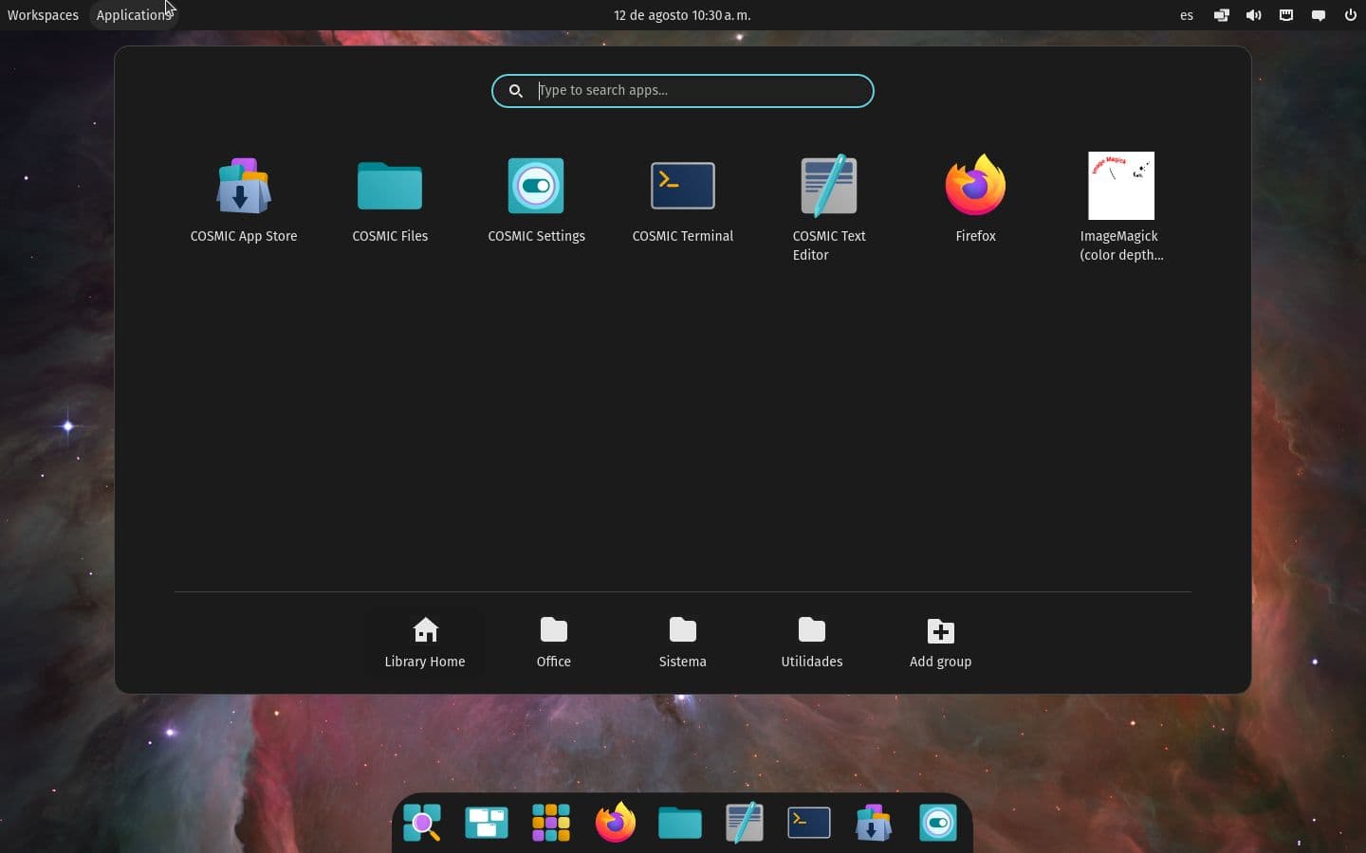Select the Library Home group
This screenshot has width=1366, height=853.
pos(425,643)
